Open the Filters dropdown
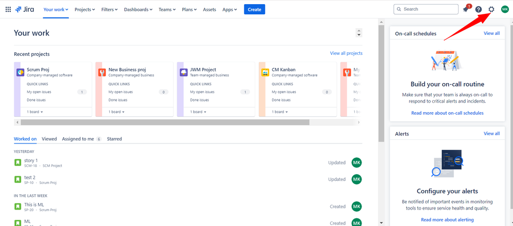The width and height of the screenshot is (513, 226). pyautogui.click(x=109, y=9)
